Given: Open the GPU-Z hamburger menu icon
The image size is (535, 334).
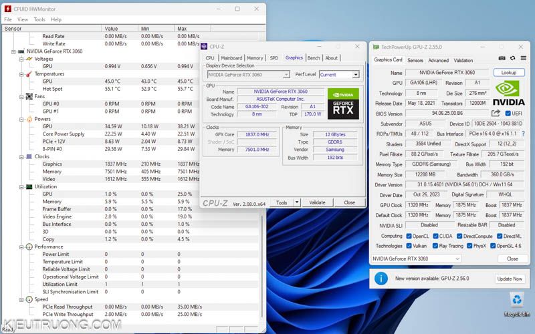Looking at the screenshot, I should pos(524,58).
